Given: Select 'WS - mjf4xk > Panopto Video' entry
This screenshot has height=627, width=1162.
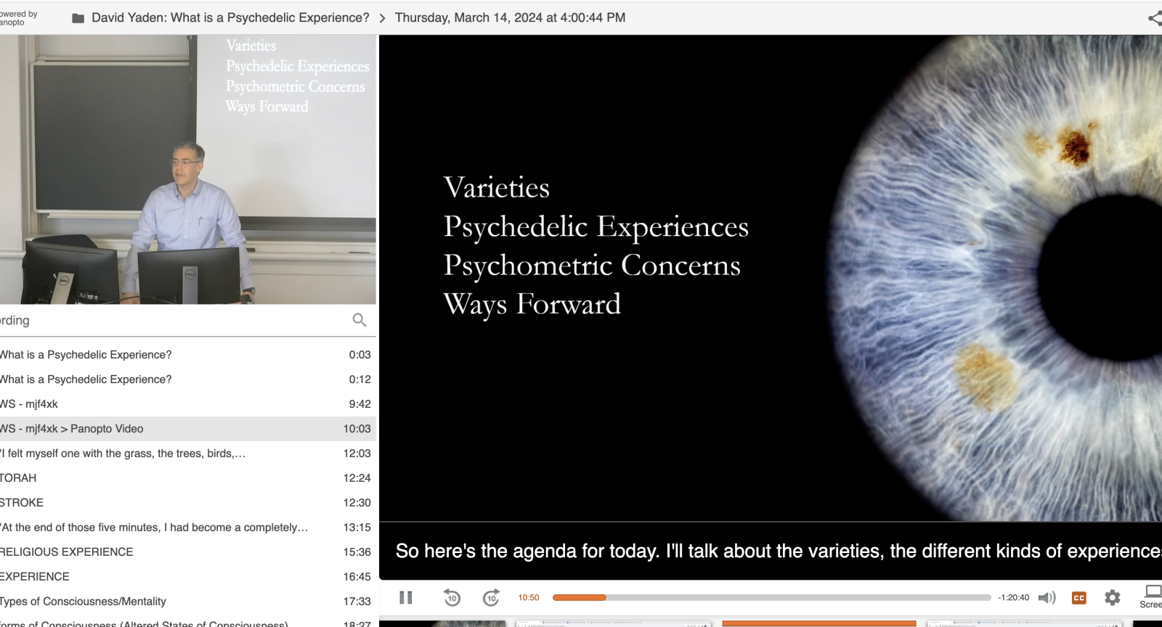Looking at the screenshot, I should (188, 429).
